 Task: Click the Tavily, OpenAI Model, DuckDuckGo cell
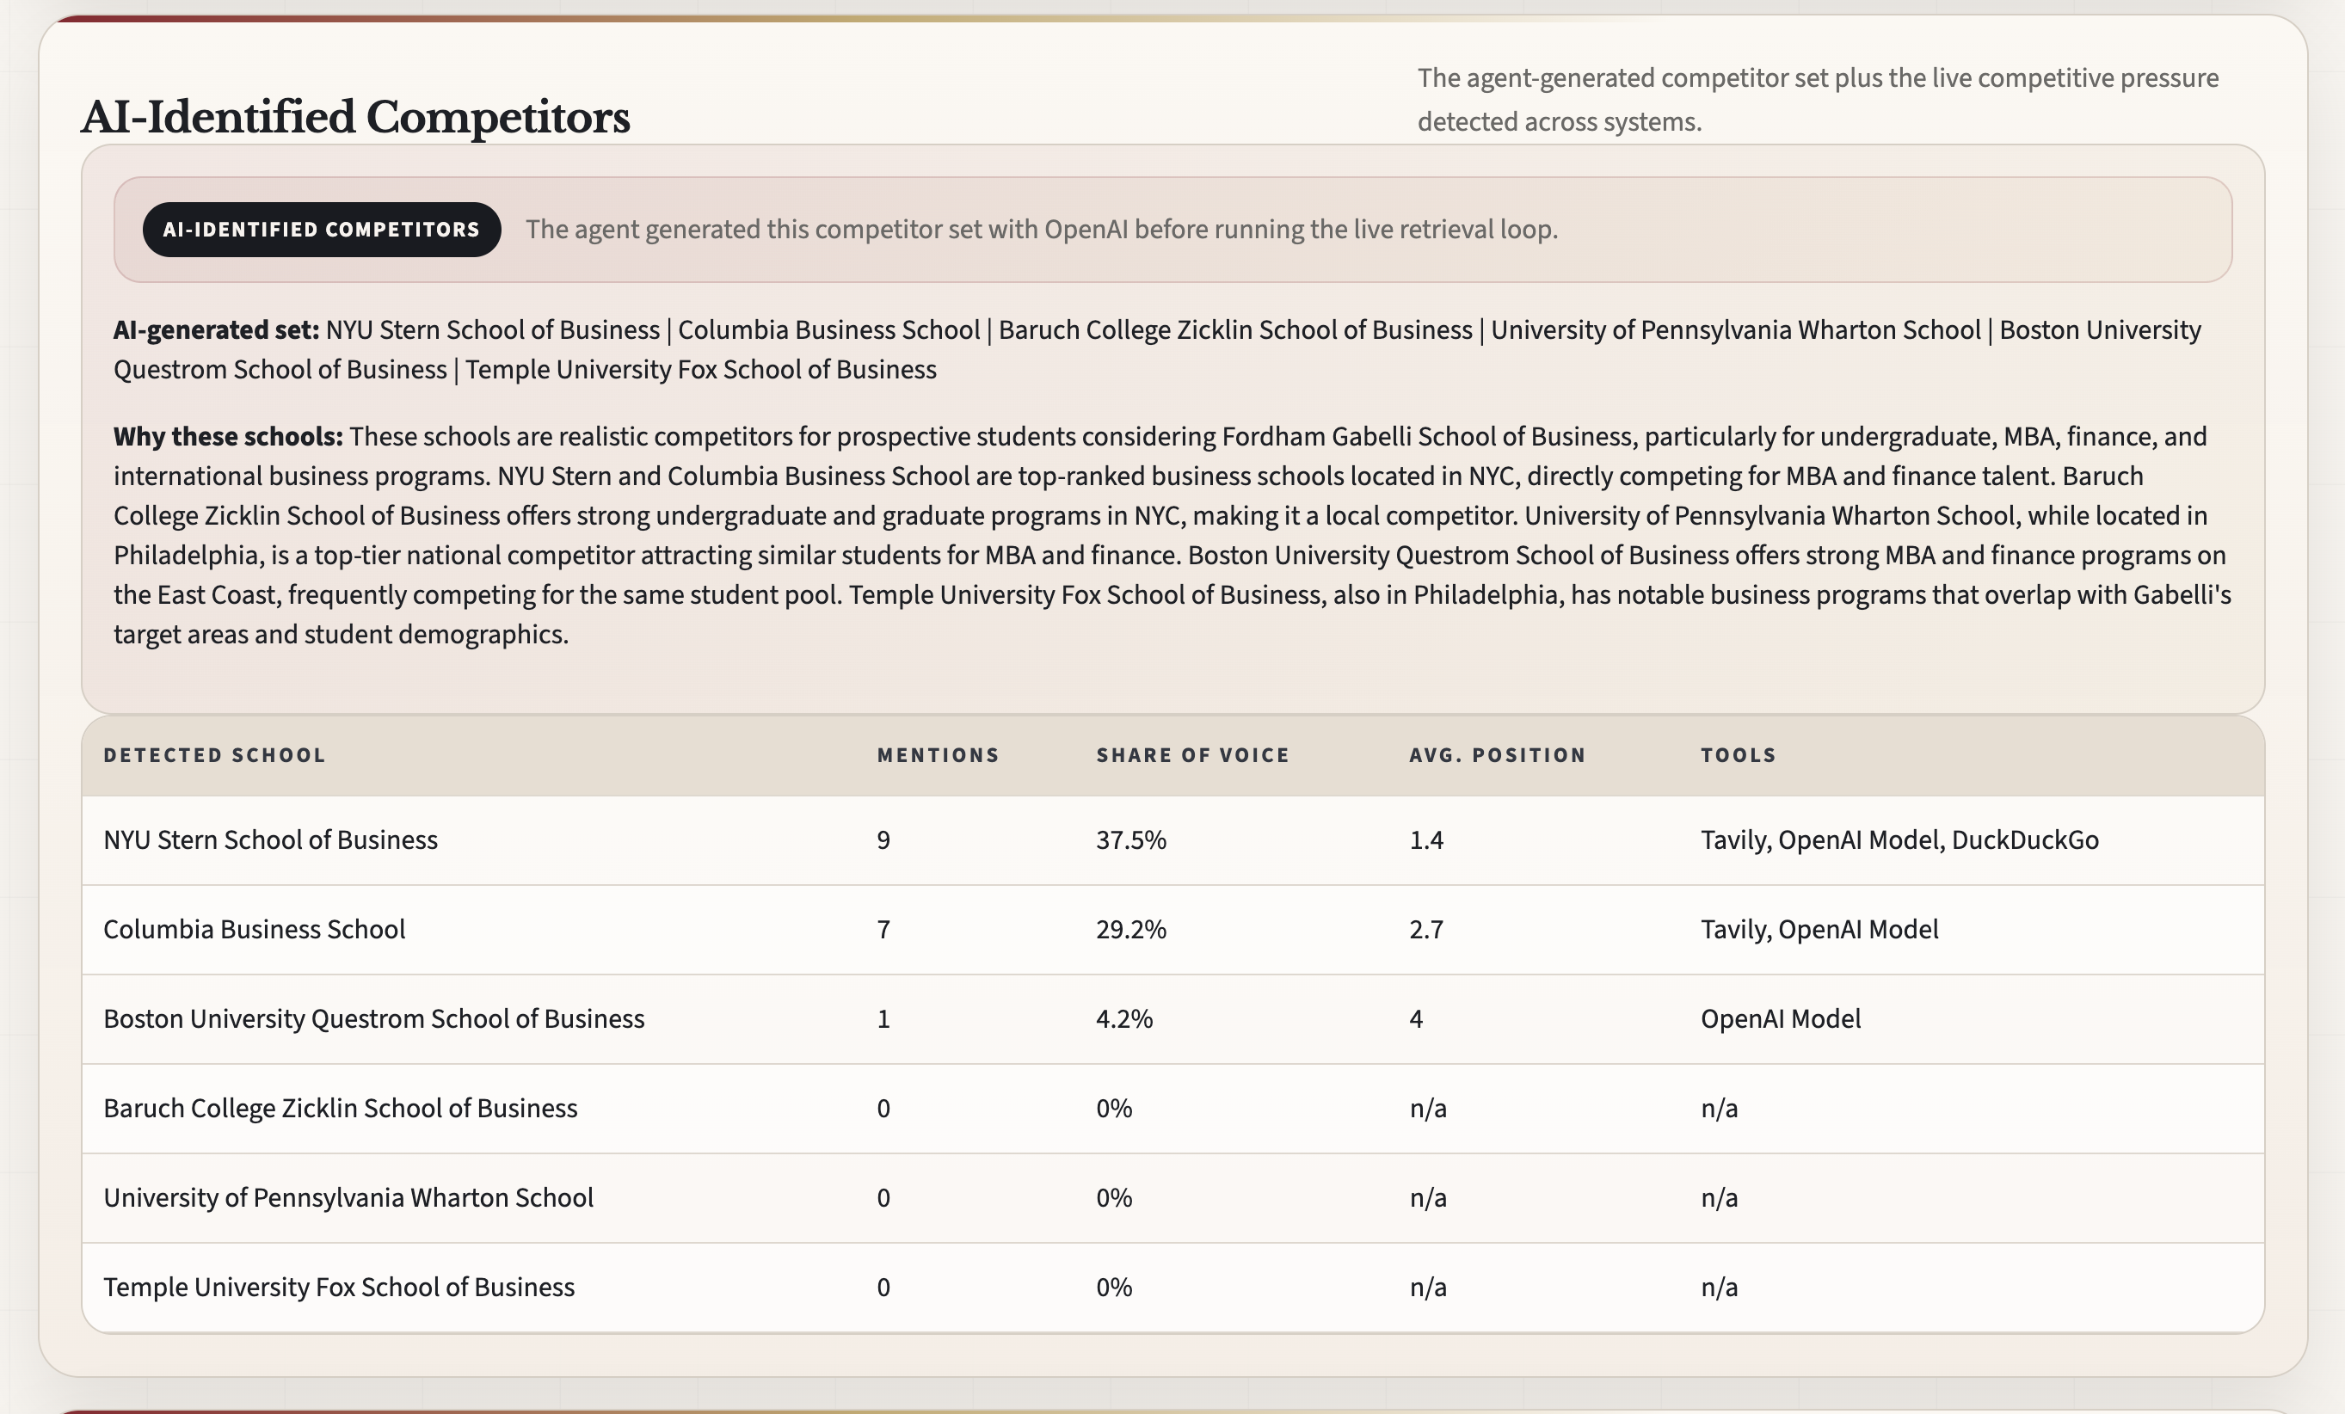pyautogui.click(x=1899, y=839)
